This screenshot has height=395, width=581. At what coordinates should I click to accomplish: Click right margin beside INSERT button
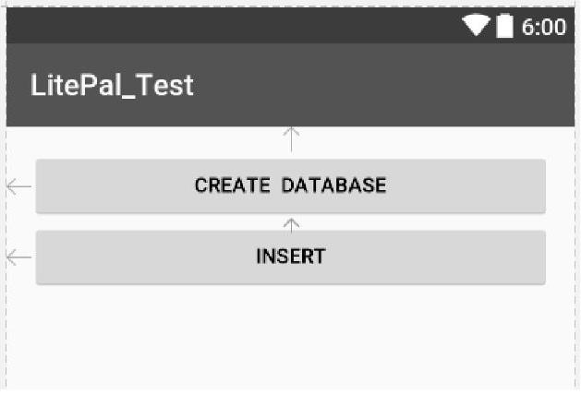pyautogui.click(x=560, y=257)
